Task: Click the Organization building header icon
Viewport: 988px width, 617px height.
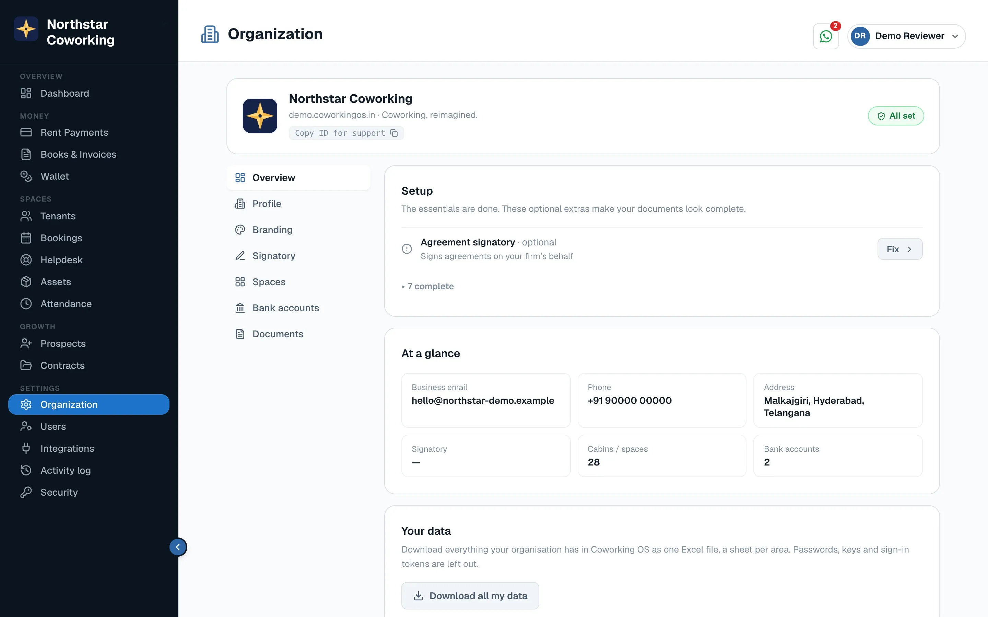Action: click(x=210, y=34)
